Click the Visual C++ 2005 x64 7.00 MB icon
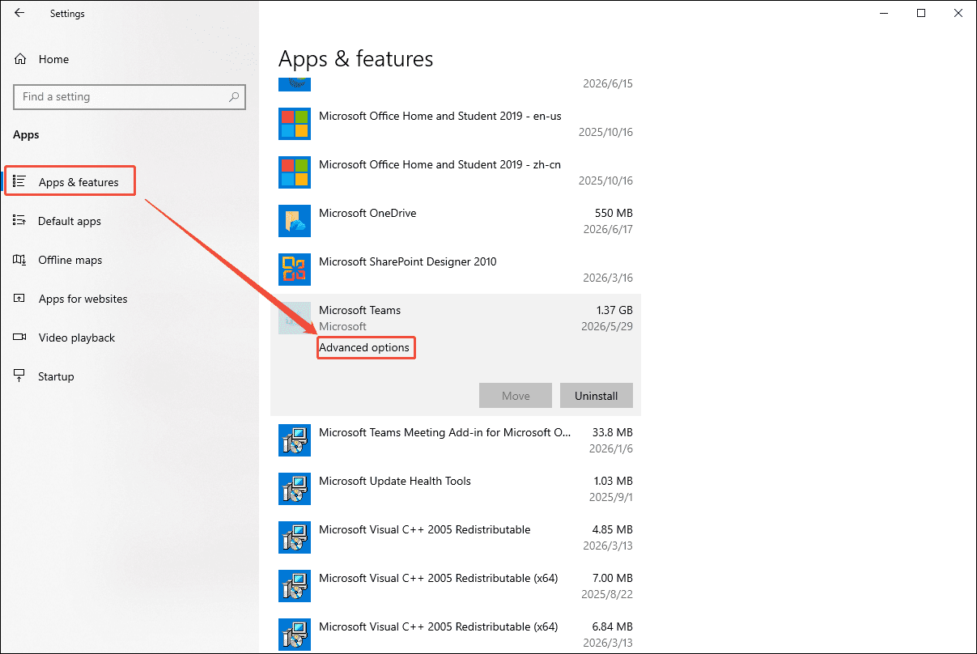Screen dimensions: 977x654 click(x=295, y=586)
